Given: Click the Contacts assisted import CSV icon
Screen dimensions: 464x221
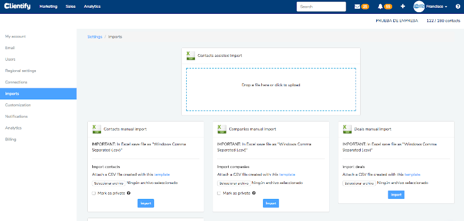Looking at the screenshot, I should click(191, 56).
